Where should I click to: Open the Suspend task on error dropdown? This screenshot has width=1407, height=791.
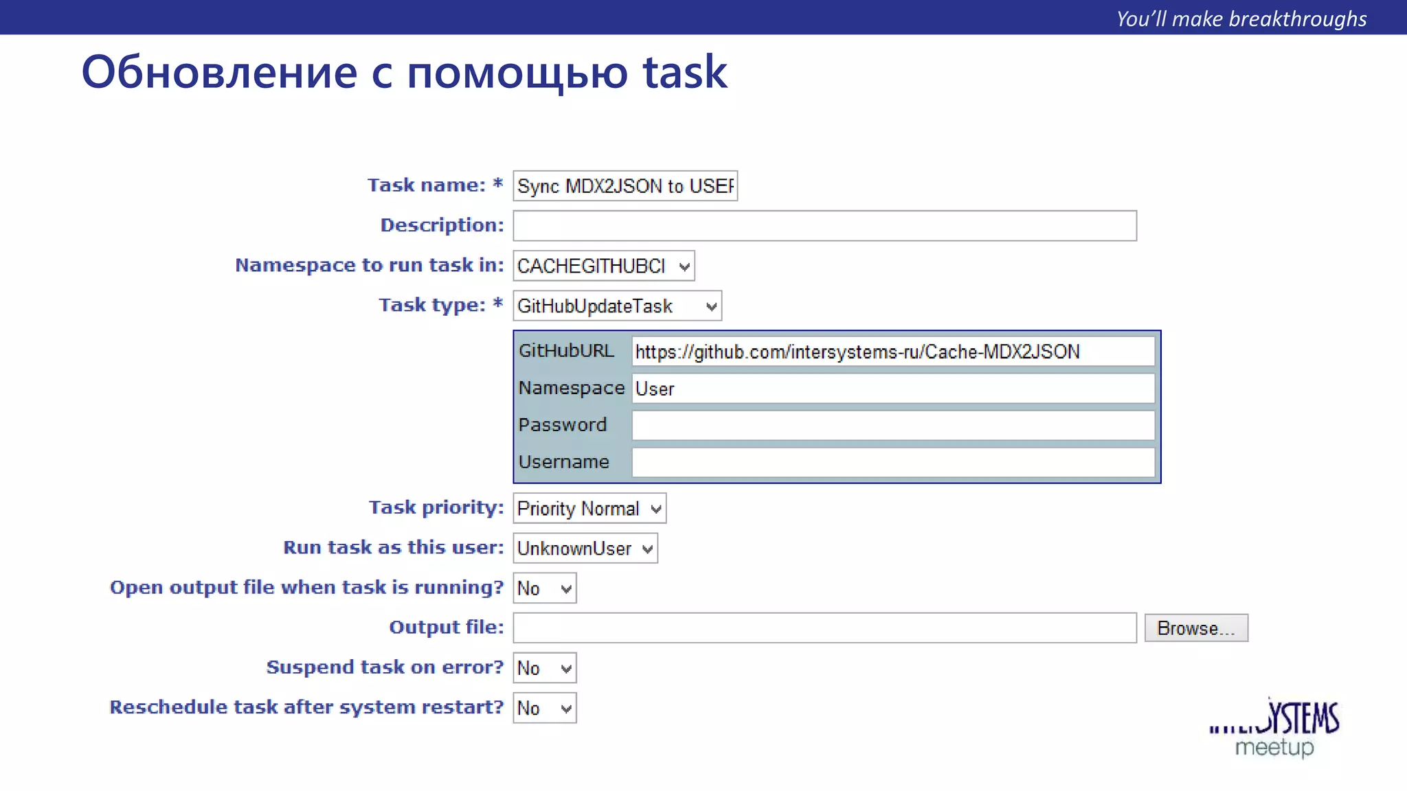click(x=545, y=668)
